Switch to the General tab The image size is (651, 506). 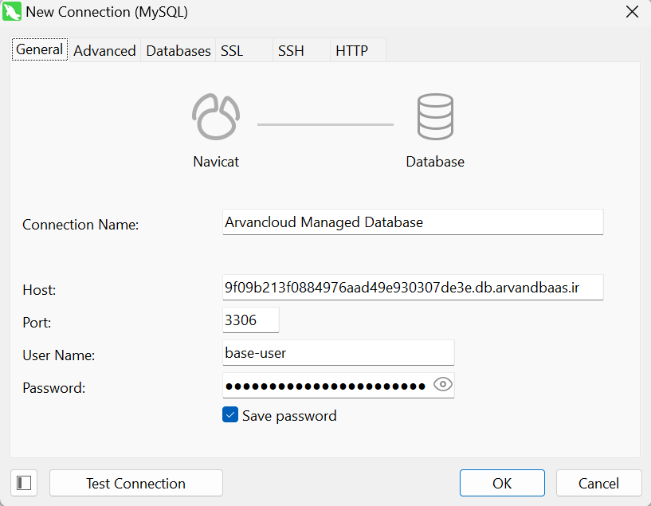(x=40, y=49)
